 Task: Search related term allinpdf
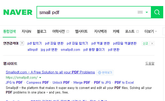pyautogui.click(x=32, y=50)
